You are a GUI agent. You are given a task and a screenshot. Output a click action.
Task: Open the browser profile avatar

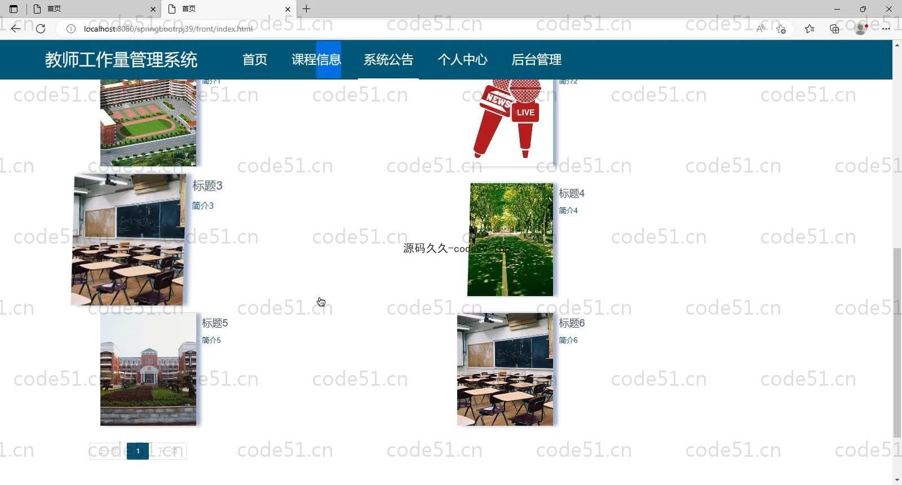coord(860,29)
